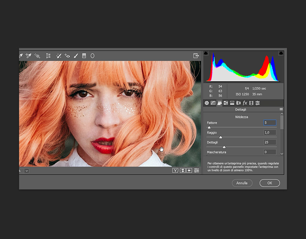Confirm with the OK button
This screenshot has height=239, width=306.
(x=270, y=183)
